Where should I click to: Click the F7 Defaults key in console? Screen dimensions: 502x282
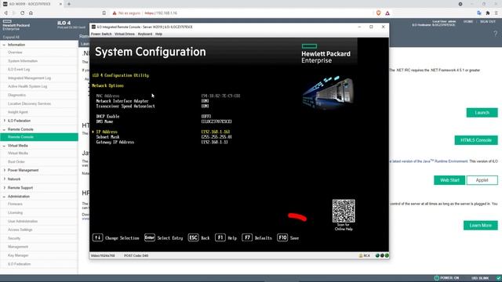tap(247, 237)
